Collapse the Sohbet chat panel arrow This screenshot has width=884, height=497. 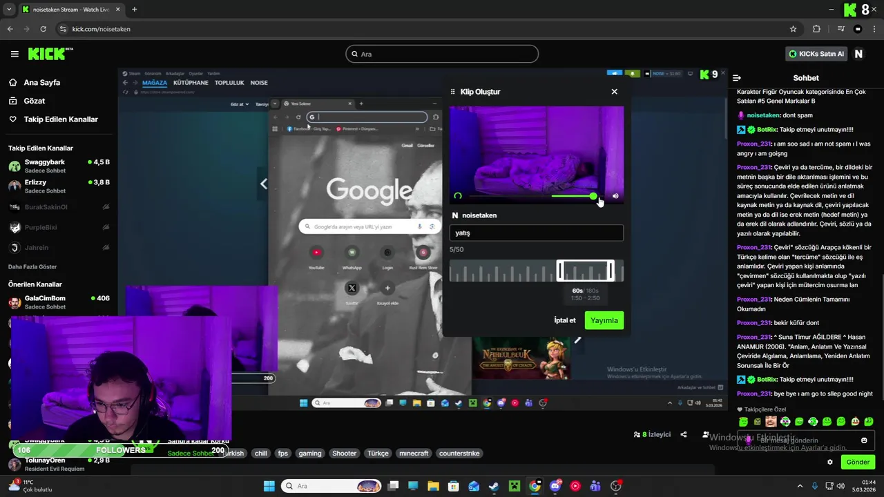coord(737,78)
